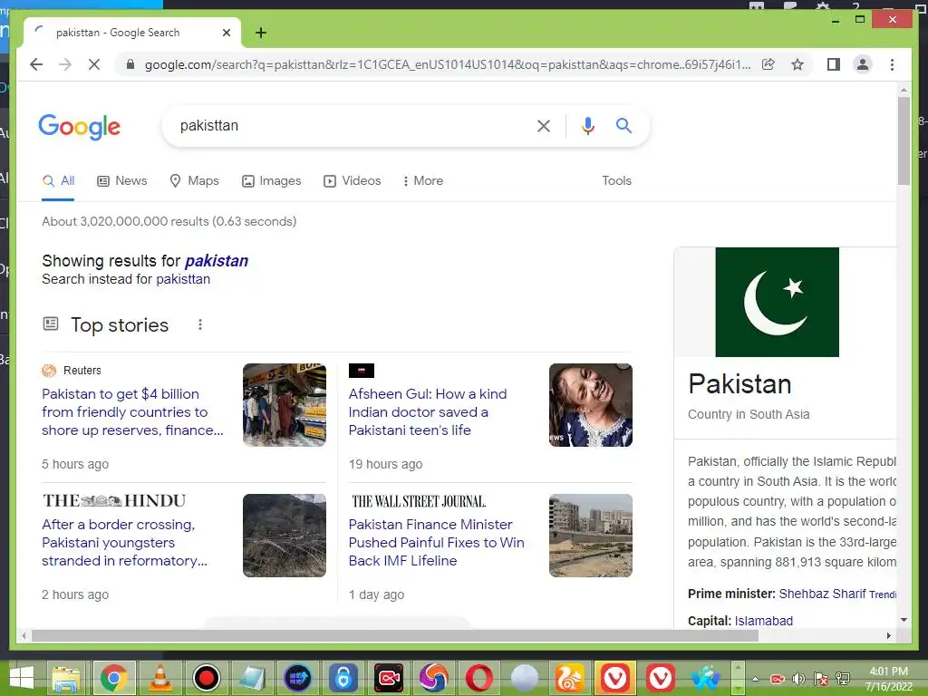This screenshot has width=928, height=696.
Task: Stop loading the page
Action: tap(94, 64)
